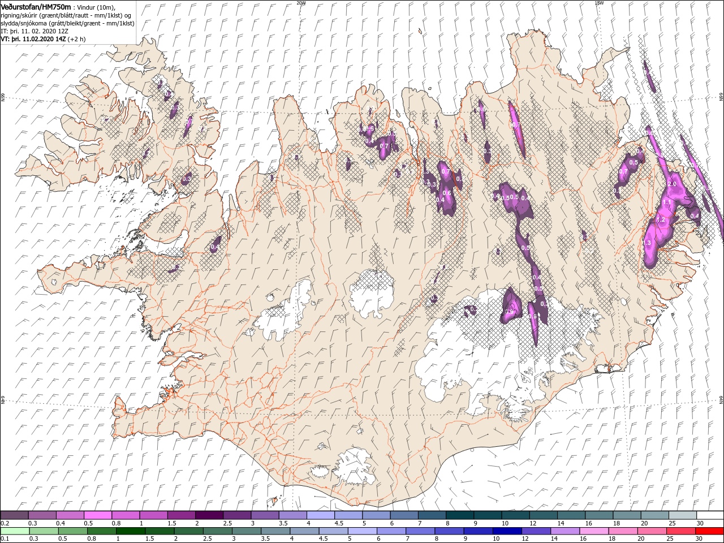Pick lower legend pale green swatch at 0.1
Viewport: 724px width, 543px height.
[14, 531]
